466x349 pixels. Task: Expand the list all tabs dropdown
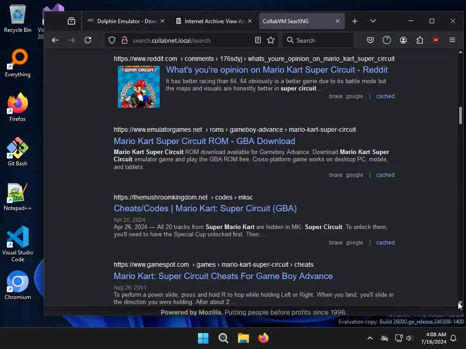click(x=373, y=21)
